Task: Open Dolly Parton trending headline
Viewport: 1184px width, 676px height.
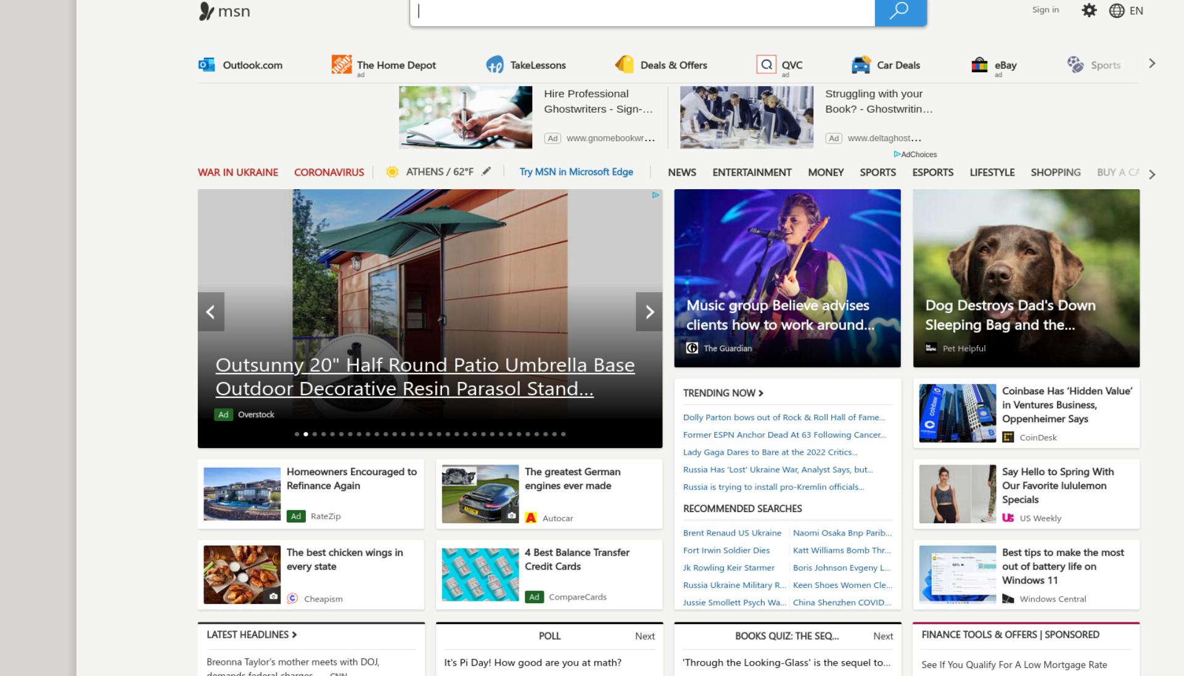Action: 784,417
